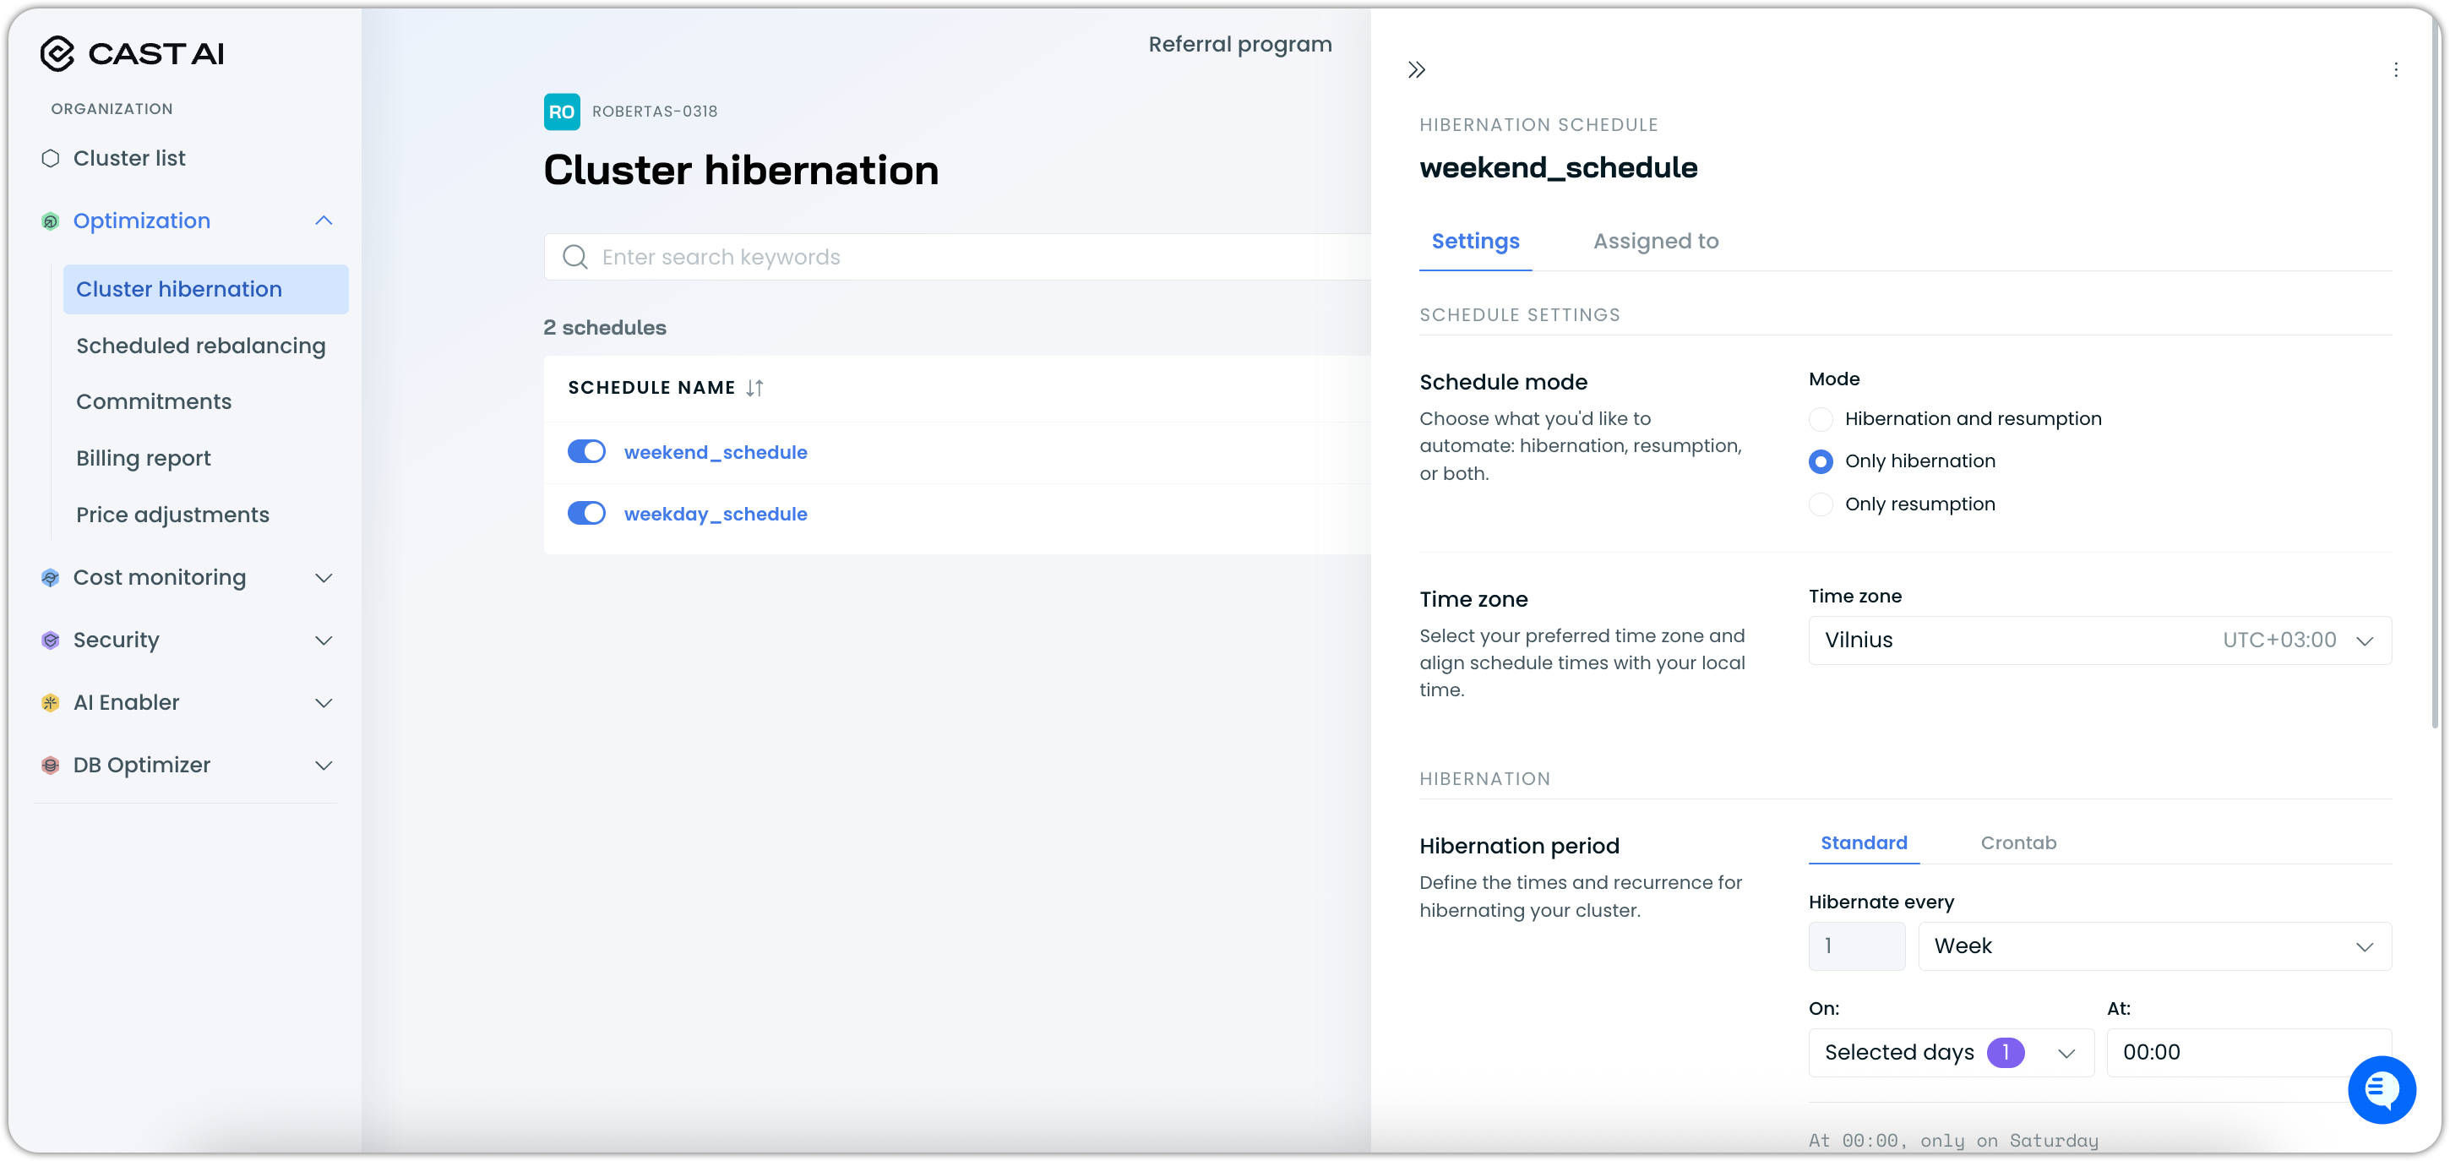The width and height of the screenshot is (2450, 1161).
Task: Open the weekday_schedule link
Action: (716, 514)
